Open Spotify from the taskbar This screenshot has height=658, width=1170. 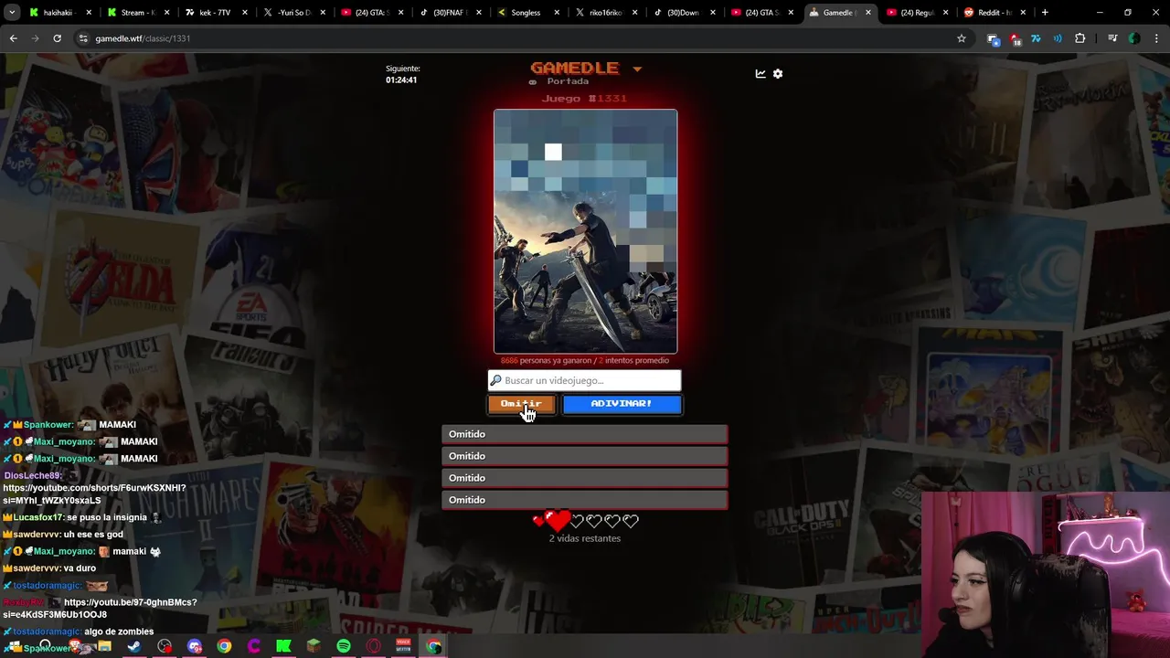[x=344, y=646]
